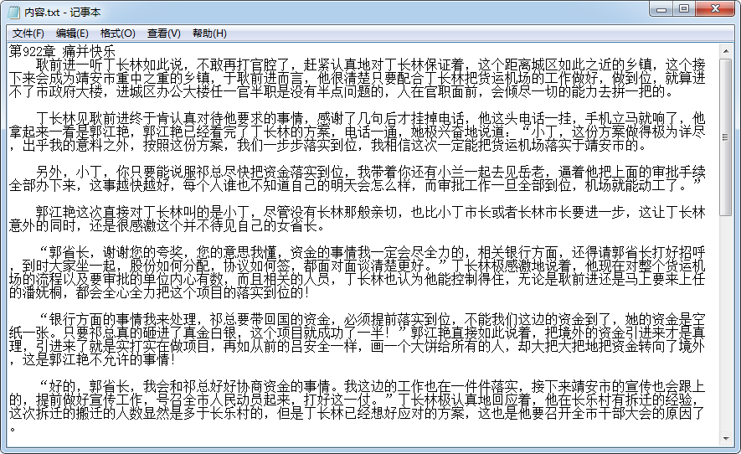Minimize the Notepad window
Viewport: 741px width, 454px height.
(661, 9)
